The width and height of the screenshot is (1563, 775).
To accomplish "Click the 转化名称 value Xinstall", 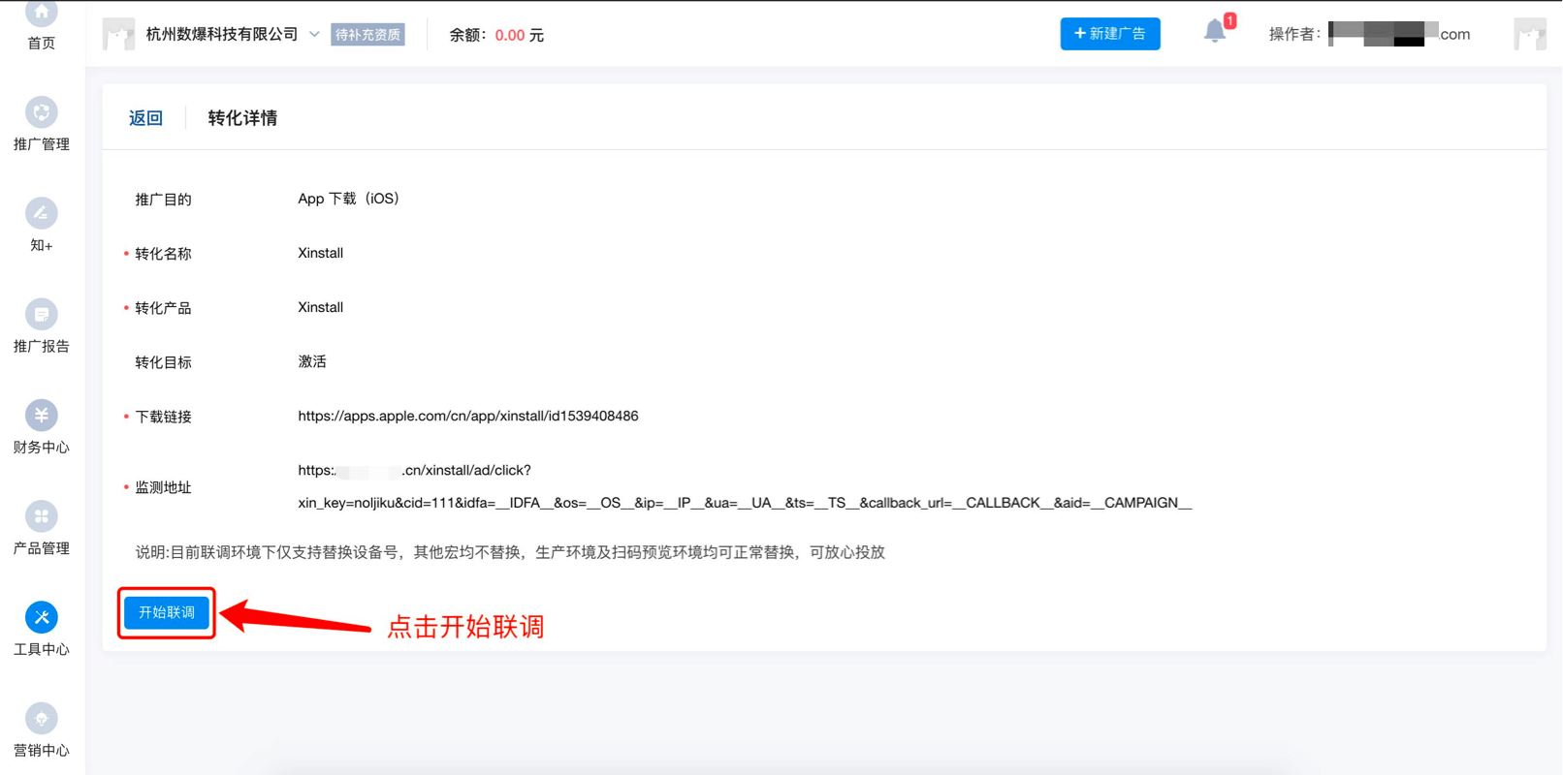I will (320, 253).
